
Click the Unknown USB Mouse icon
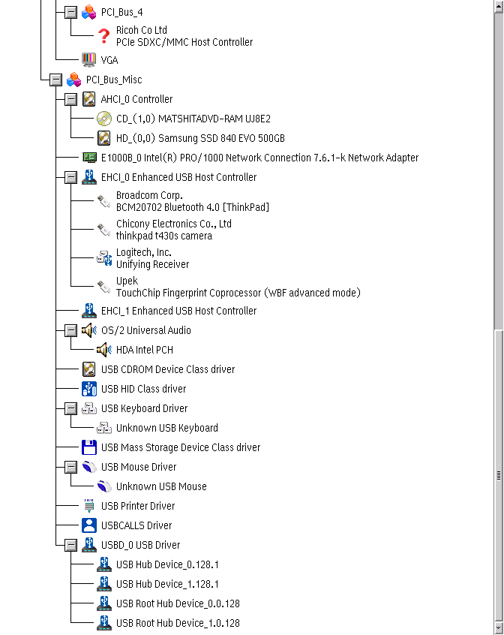pos(104,486)
